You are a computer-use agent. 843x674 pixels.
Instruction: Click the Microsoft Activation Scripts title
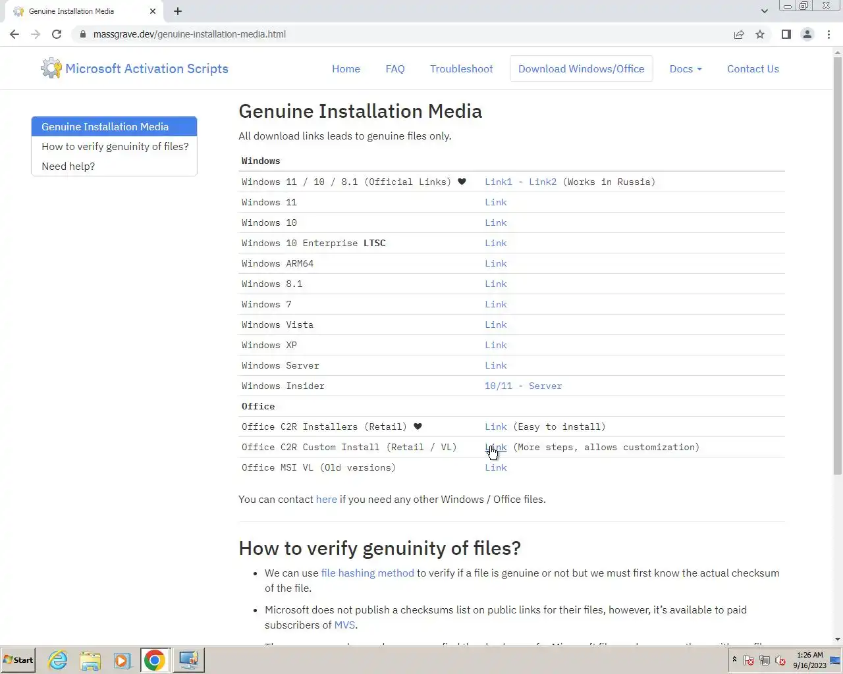click(x=147, y=68)
